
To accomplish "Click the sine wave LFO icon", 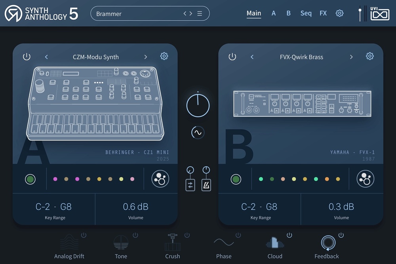I will (198, 133).
